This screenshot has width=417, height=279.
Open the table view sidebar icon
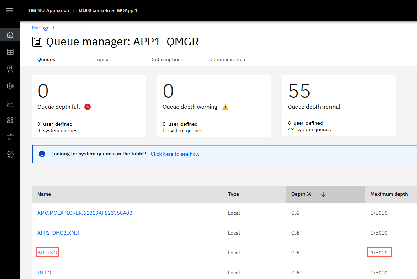10,52
